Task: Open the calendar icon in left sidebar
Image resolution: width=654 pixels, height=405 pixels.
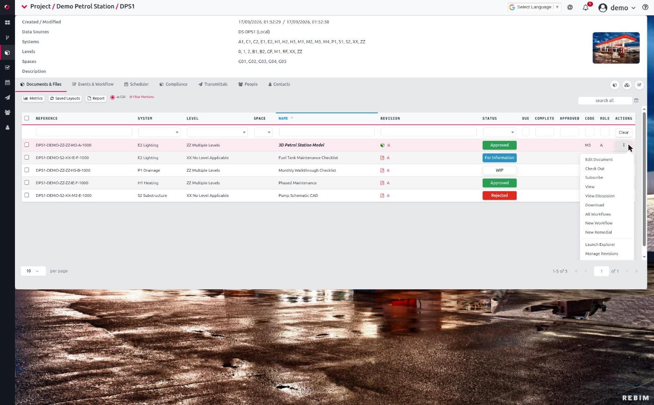Action: click(x=7, y=83)
